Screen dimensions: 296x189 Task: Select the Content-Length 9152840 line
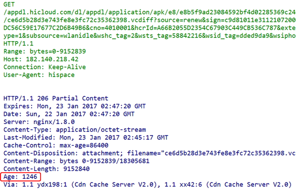point(46,169)
